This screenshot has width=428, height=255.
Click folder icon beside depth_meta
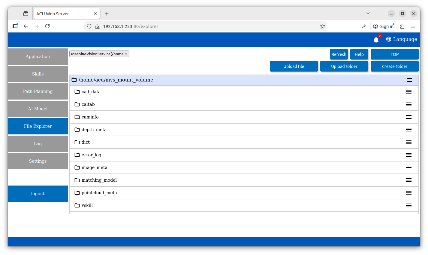[77, 130]
